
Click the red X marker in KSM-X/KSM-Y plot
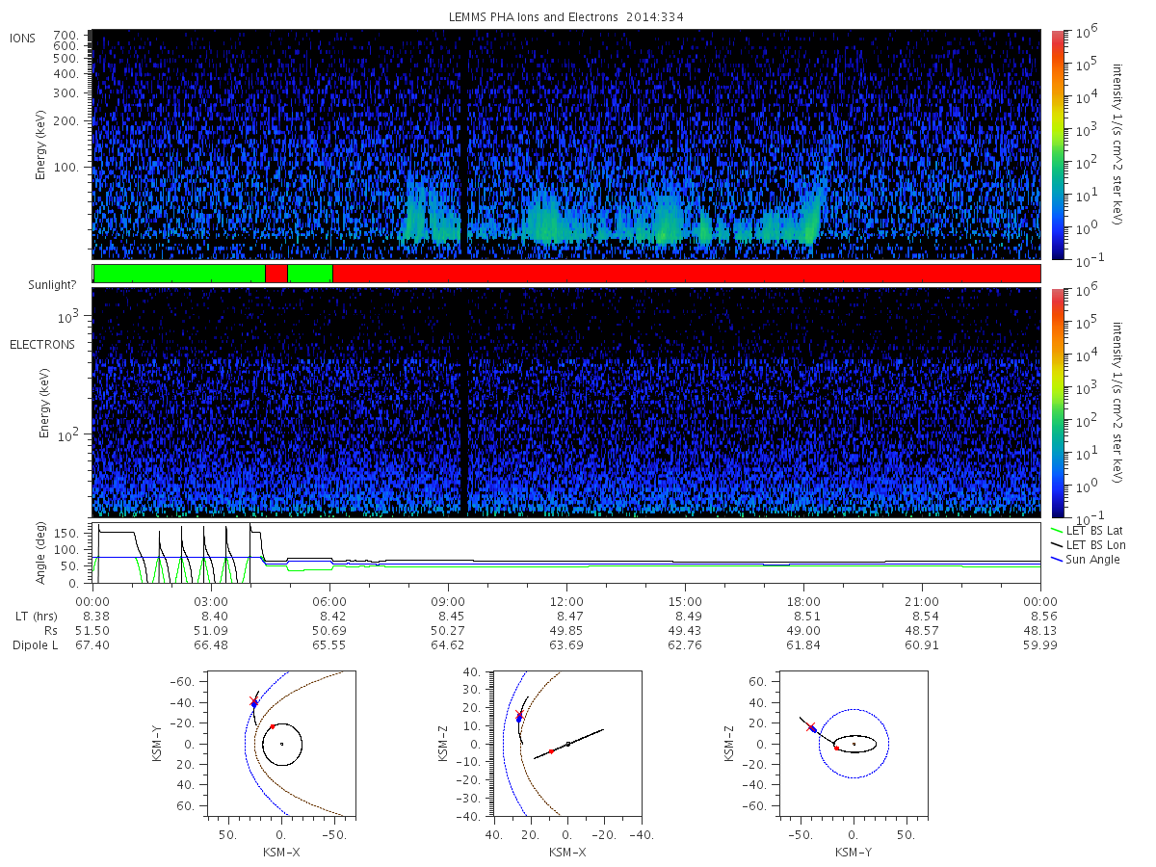click(x=253, y=700)
